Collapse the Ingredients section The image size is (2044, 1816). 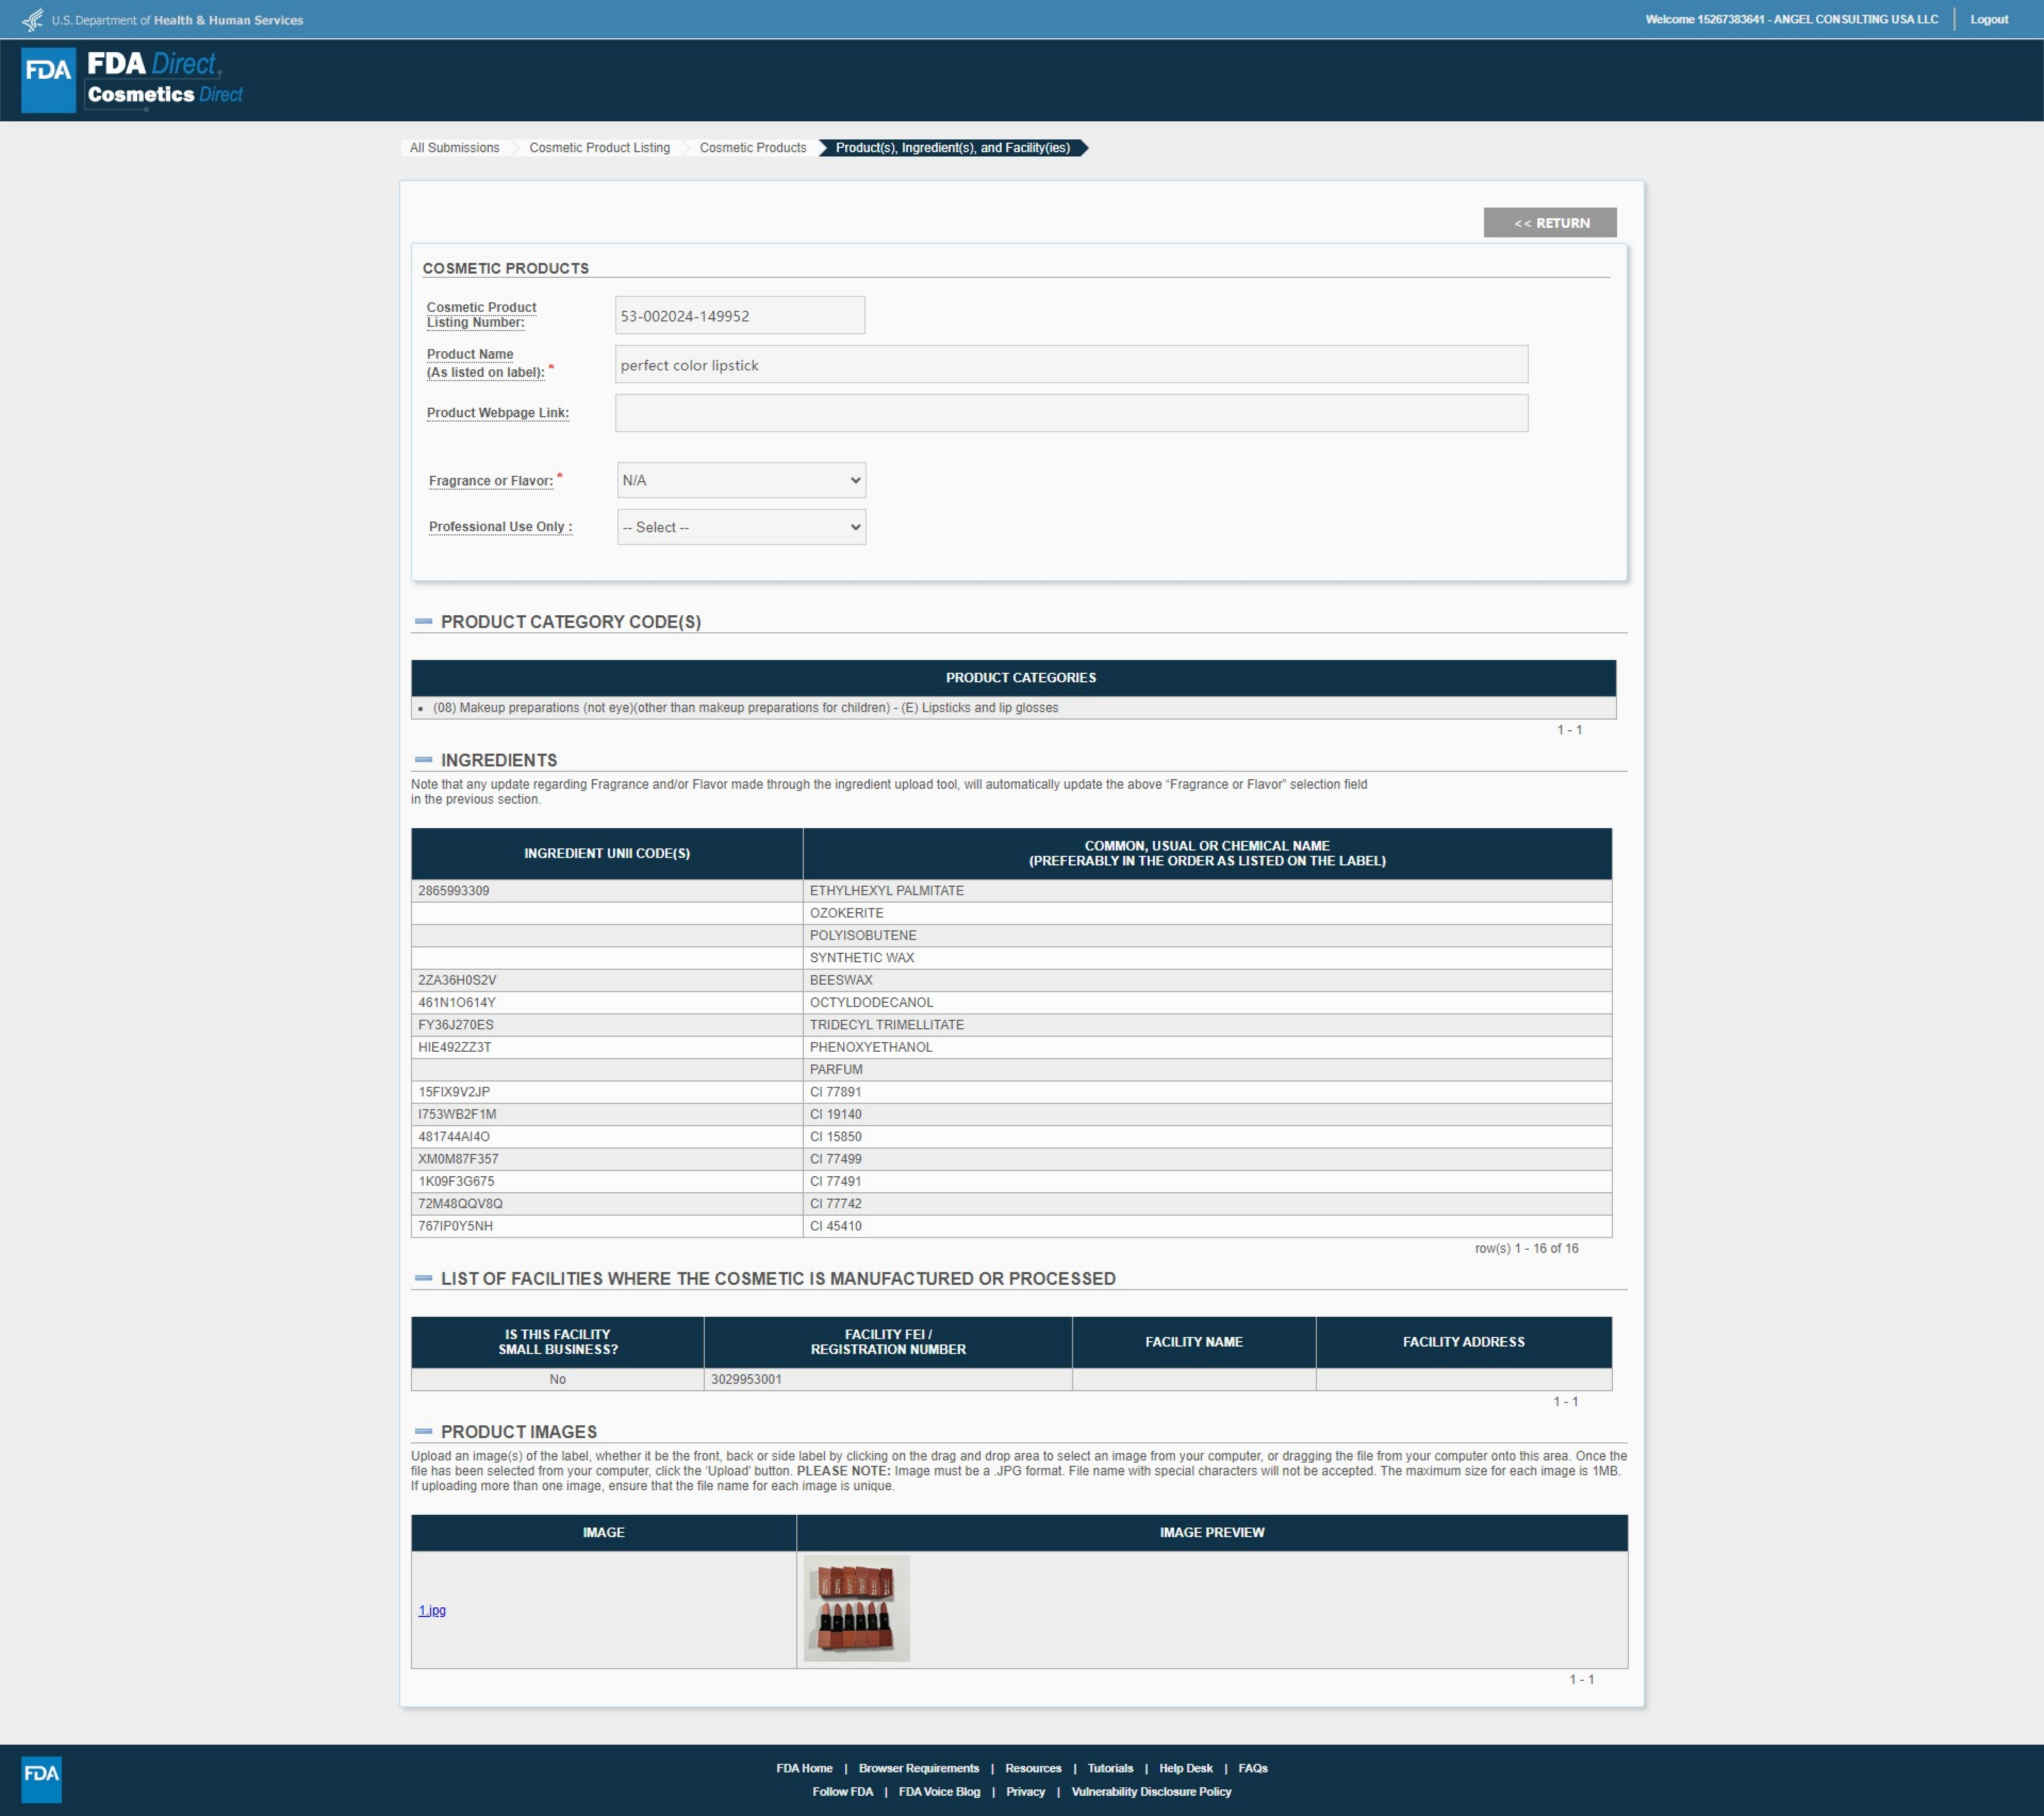click(424, 760)
